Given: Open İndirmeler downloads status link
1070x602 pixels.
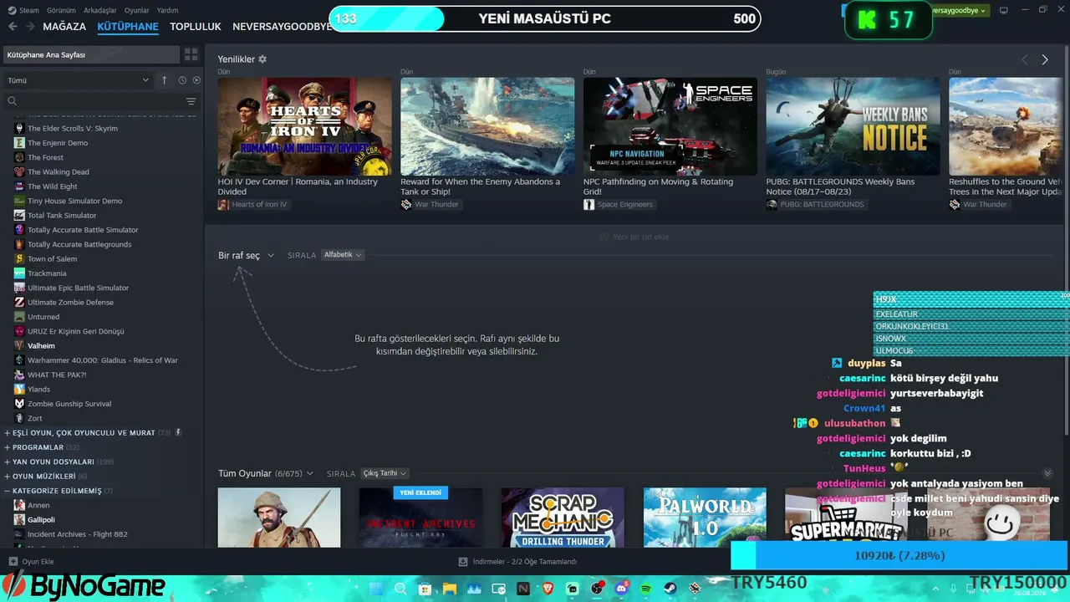Looking at the screenshot, I should [x=518, y=562].
